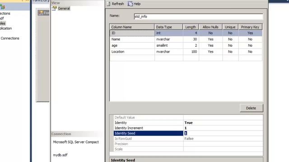Open nvarchar data type of Name row
Image resolution: width=289 pixels, height=162 pixels.
(169, 39)
